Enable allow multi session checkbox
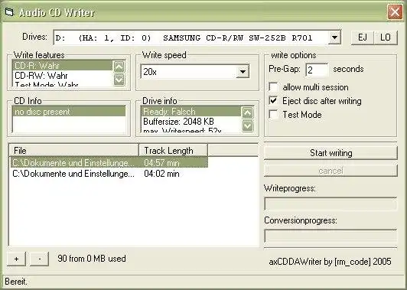 coord(274,87)
